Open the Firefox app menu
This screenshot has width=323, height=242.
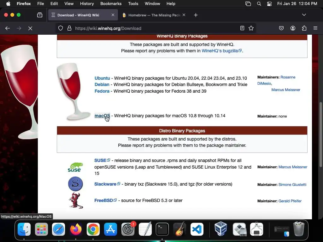pos(24,3)
